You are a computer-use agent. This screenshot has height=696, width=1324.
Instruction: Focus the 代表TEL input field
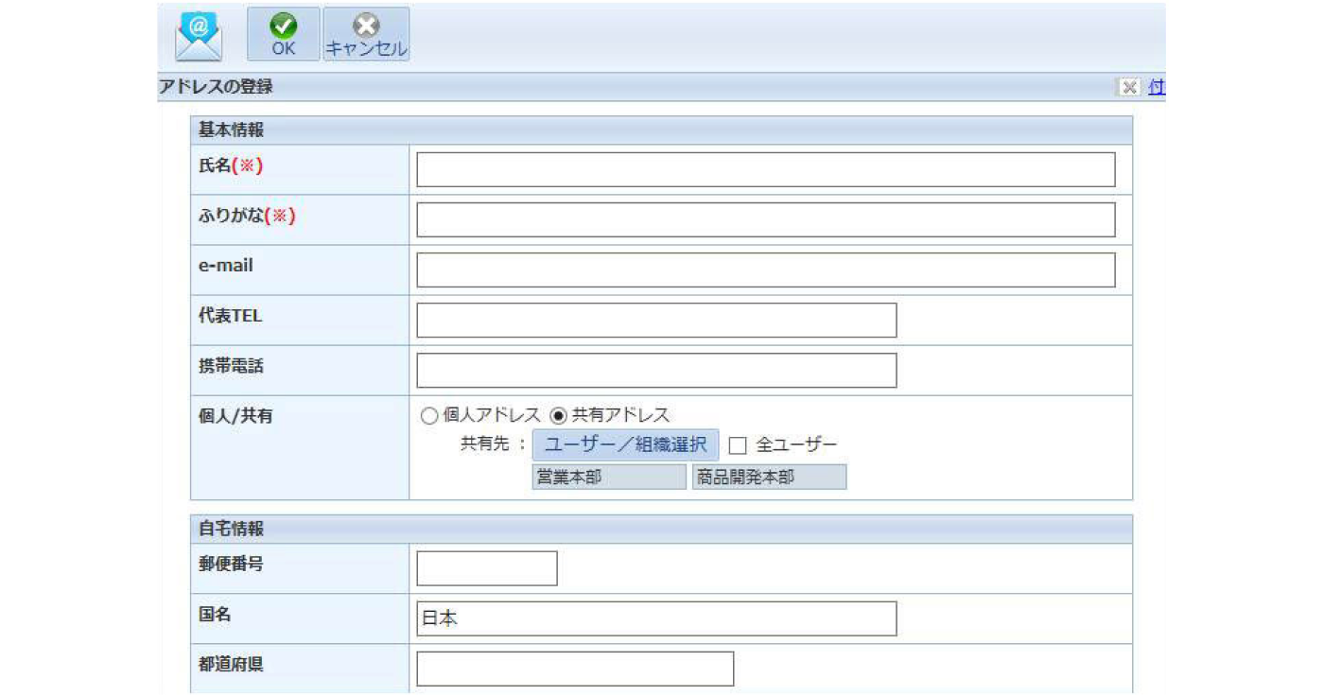tap(656, 321)
